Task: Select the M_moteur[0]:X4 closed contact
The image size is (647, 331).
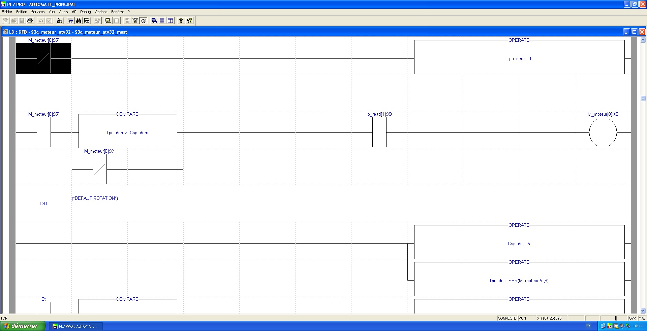Action: click(100, 169)
